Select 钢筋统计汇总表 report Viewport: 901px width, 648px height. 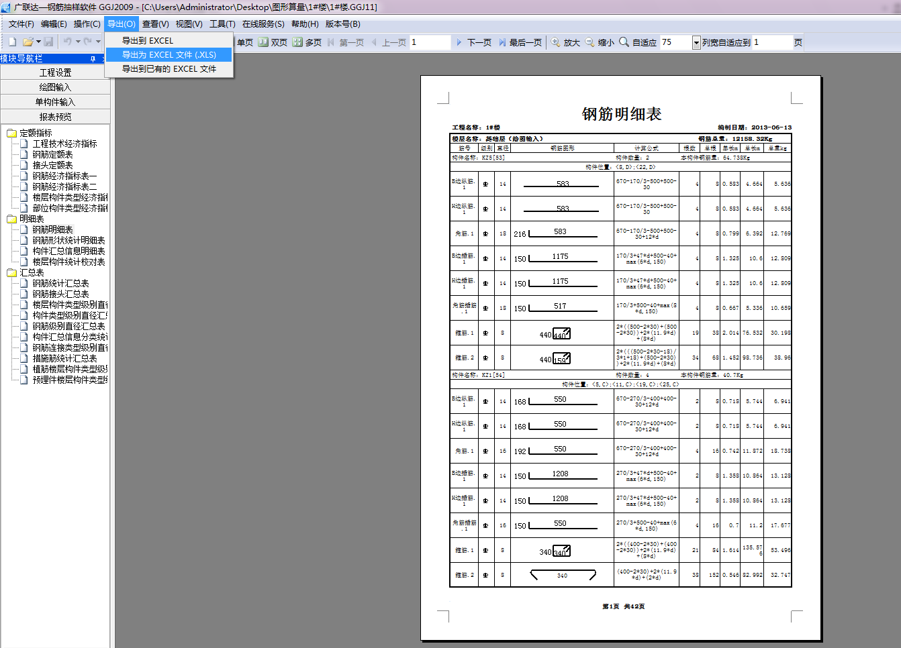click(x=60, y=284)
